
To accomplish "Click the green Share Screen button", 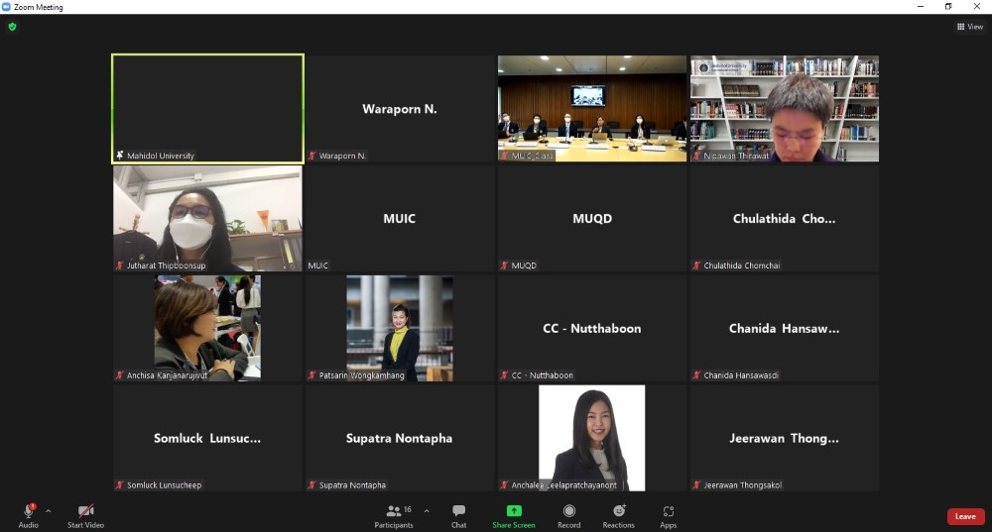I will pos(513,513).
